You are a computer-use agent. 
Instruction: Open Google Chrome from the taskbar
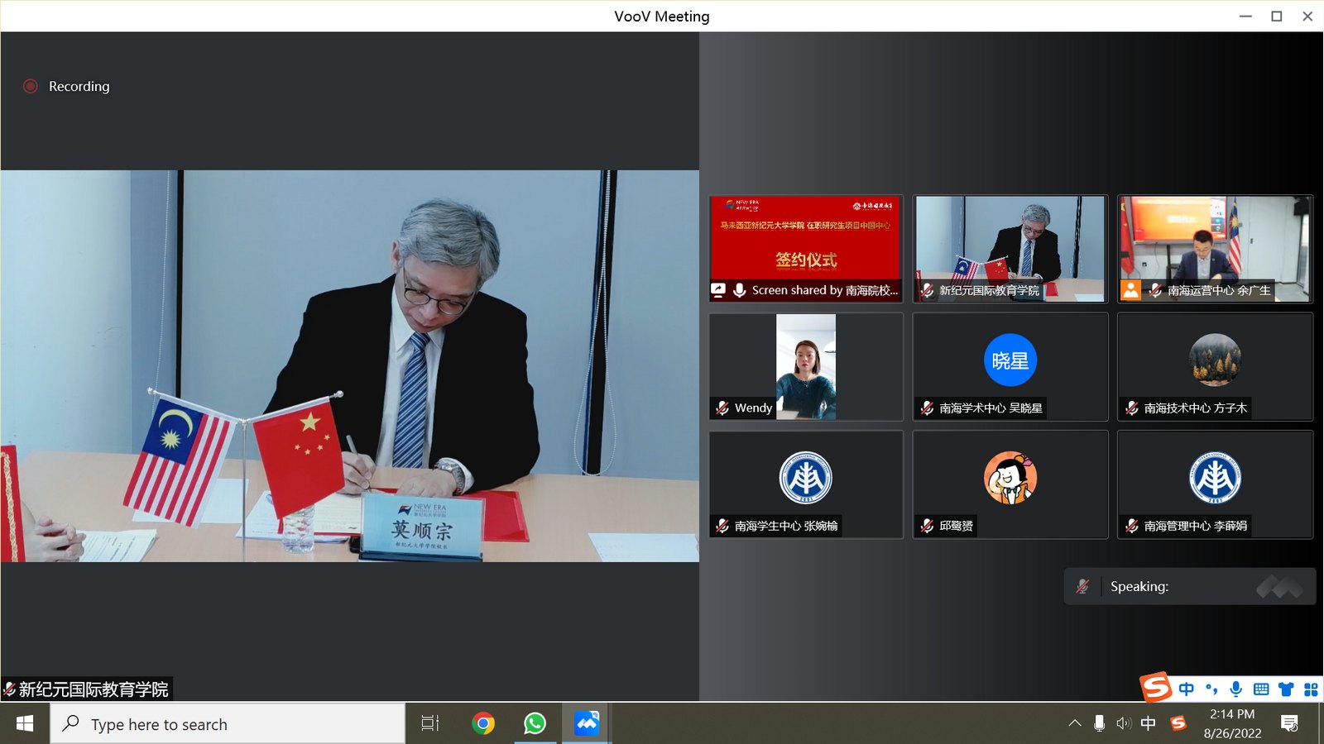[483, 724]
